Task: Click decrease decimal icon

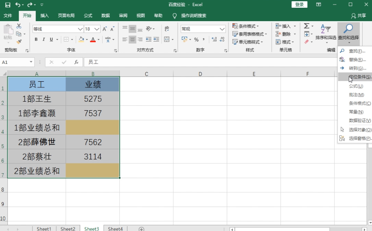Action: (222, 39)
